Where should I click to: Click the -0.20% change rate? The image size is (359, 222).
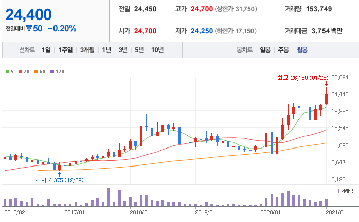62,29
